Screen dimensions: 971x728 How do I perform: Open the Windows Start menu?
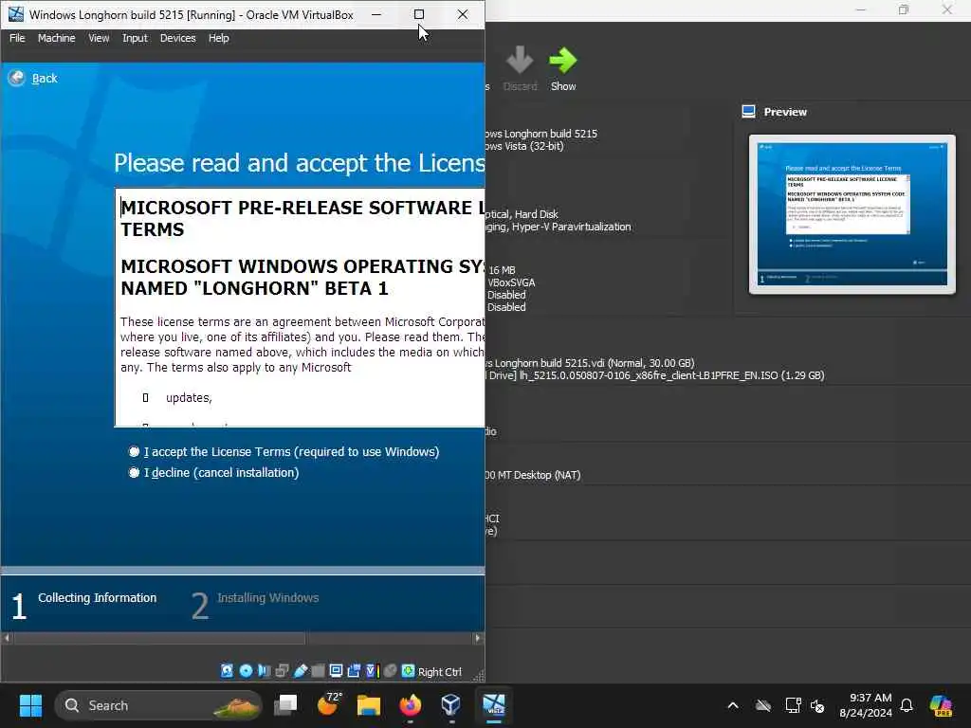30,705
